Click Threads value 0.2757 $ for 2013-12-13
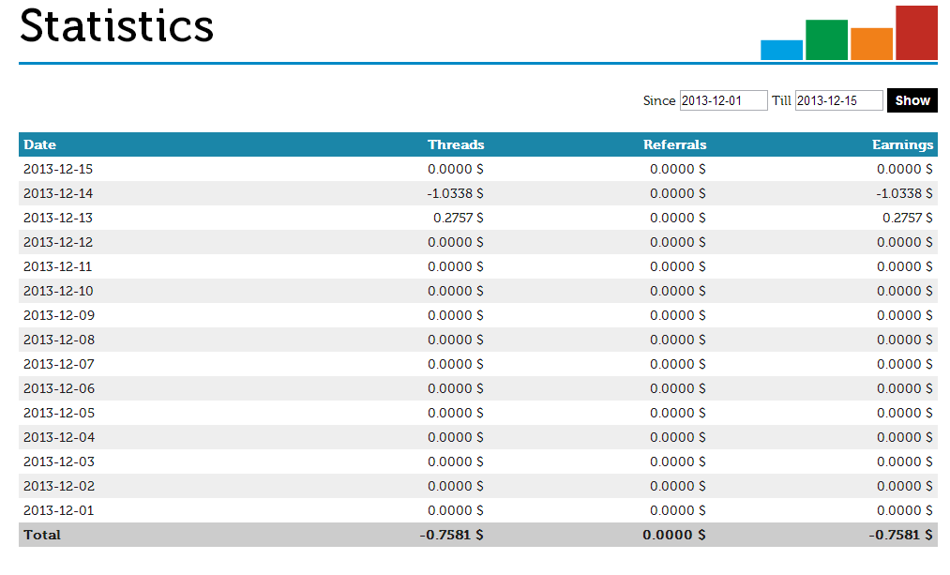This screenshot has height=575, width=950. tap(458, 218)
